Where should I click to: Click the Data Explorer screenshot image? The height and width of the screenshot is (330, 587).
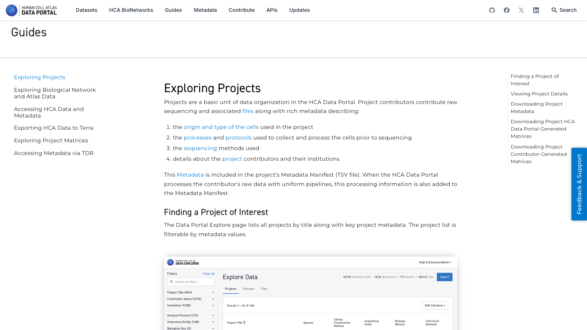[x=310, y=293]
